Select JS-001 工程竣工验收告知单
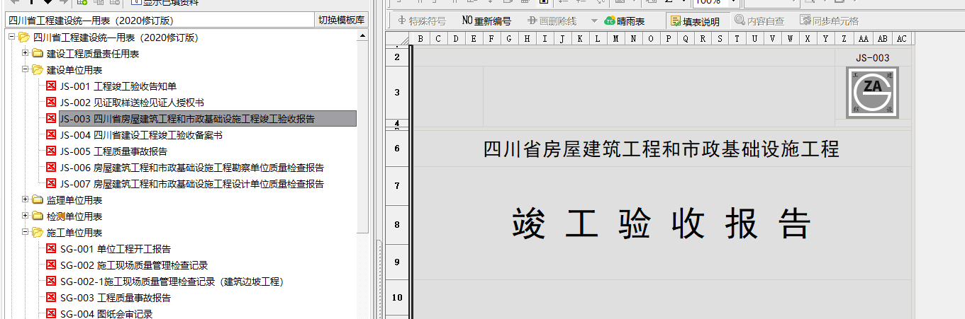Viewport: 965px width, 319px height. (118, 86)
